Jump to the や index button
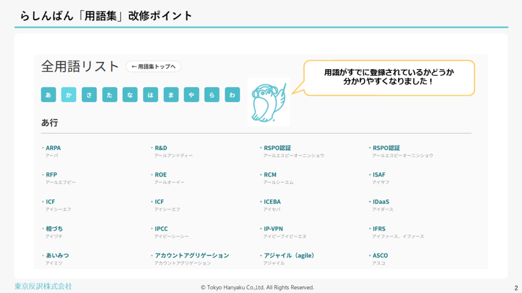Screen dimensions: 522x293 click(192, 95)
